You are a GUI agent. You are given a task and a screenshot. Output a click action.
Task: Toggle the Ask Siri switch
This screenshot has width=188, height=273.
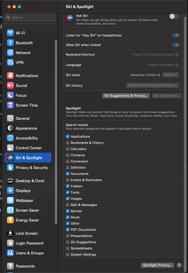tap(174, 17)
